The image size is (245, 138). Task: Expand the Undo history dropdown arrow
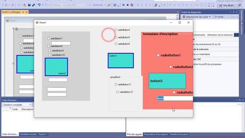[42, 5]
